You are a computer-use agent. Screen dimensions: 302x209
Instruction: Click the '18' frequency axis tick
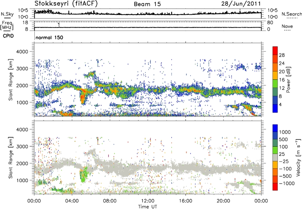click(x=25, y=23)
